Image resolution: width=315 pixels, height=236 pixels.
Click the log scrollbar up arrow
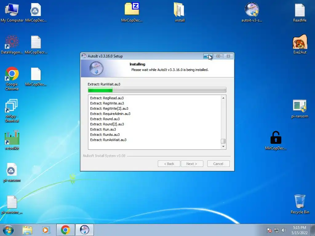(x=223, y=98)
